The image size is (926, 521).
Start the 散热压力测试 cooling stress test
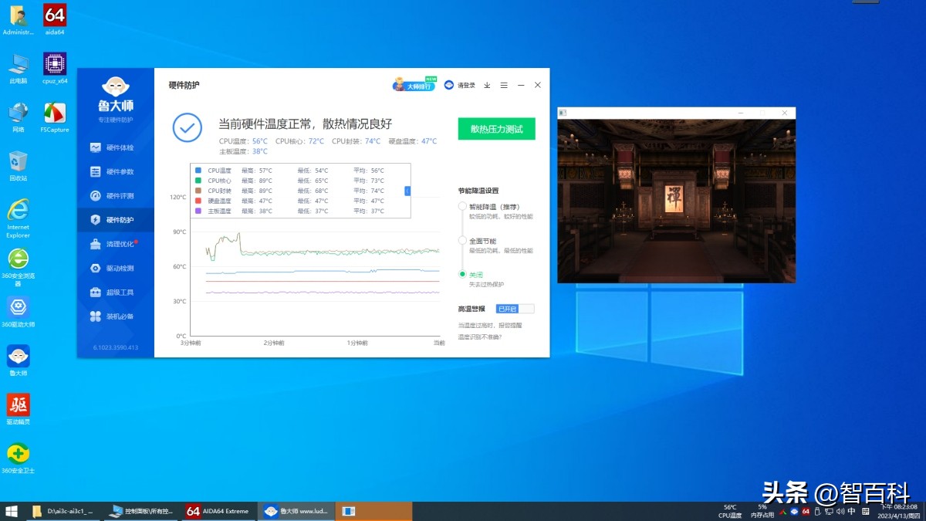click(496, 128)
